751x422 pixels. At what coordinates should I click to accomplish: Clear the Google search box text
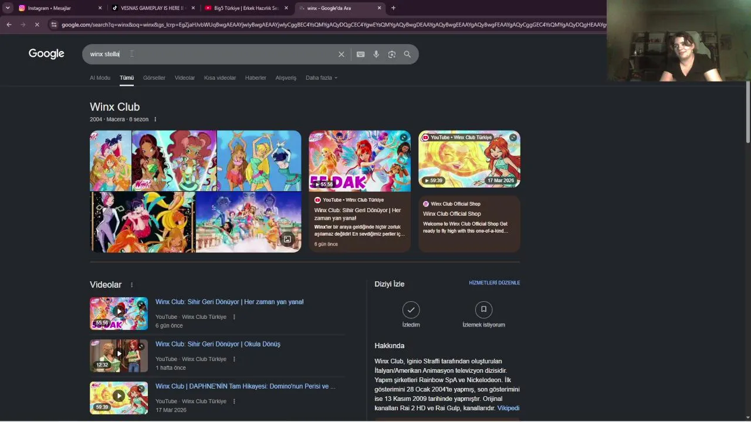click(341, 55)
